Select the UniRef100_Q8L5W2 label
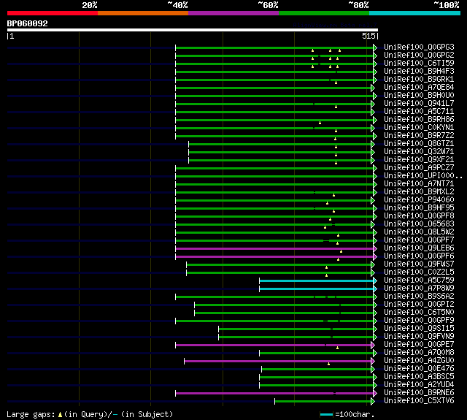Viewport: 467px width, 420px height. [419, 232]
